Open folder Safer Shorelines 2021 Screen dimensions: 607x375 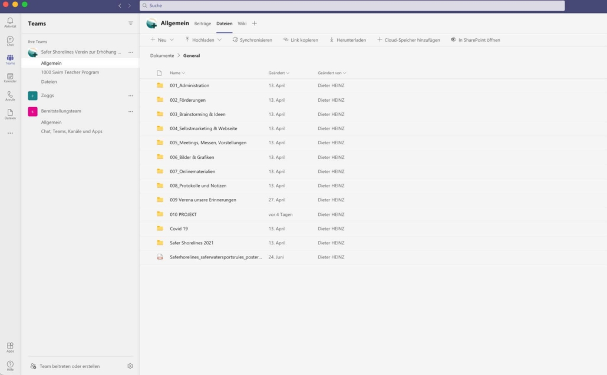point(192,243)
